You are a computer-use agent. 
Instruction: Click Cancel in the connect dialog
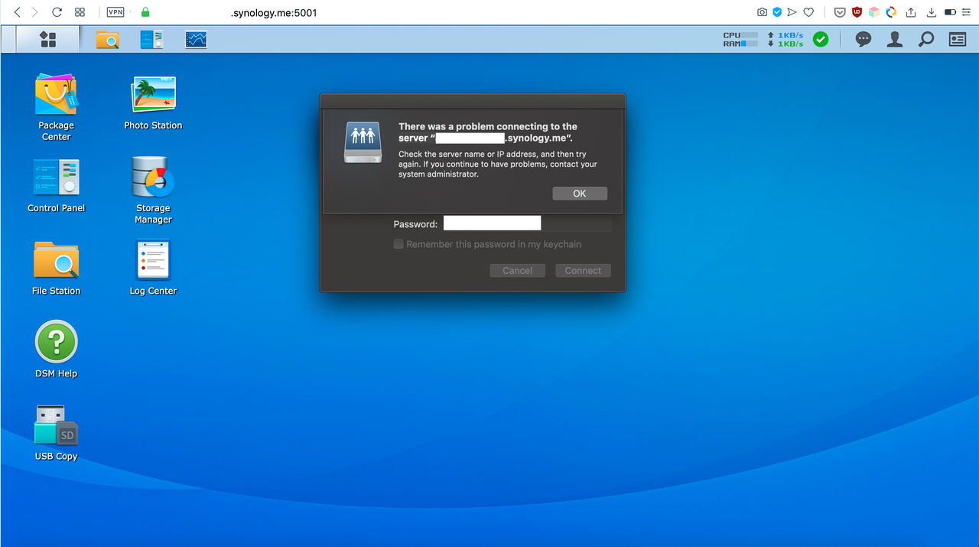pos(518,270)
